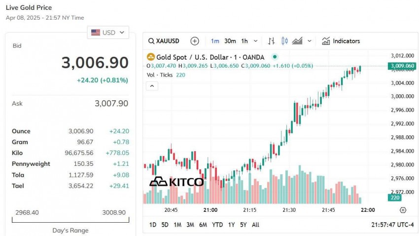Open the XAUUSD symbol search
419x236 pixels.
164,41
